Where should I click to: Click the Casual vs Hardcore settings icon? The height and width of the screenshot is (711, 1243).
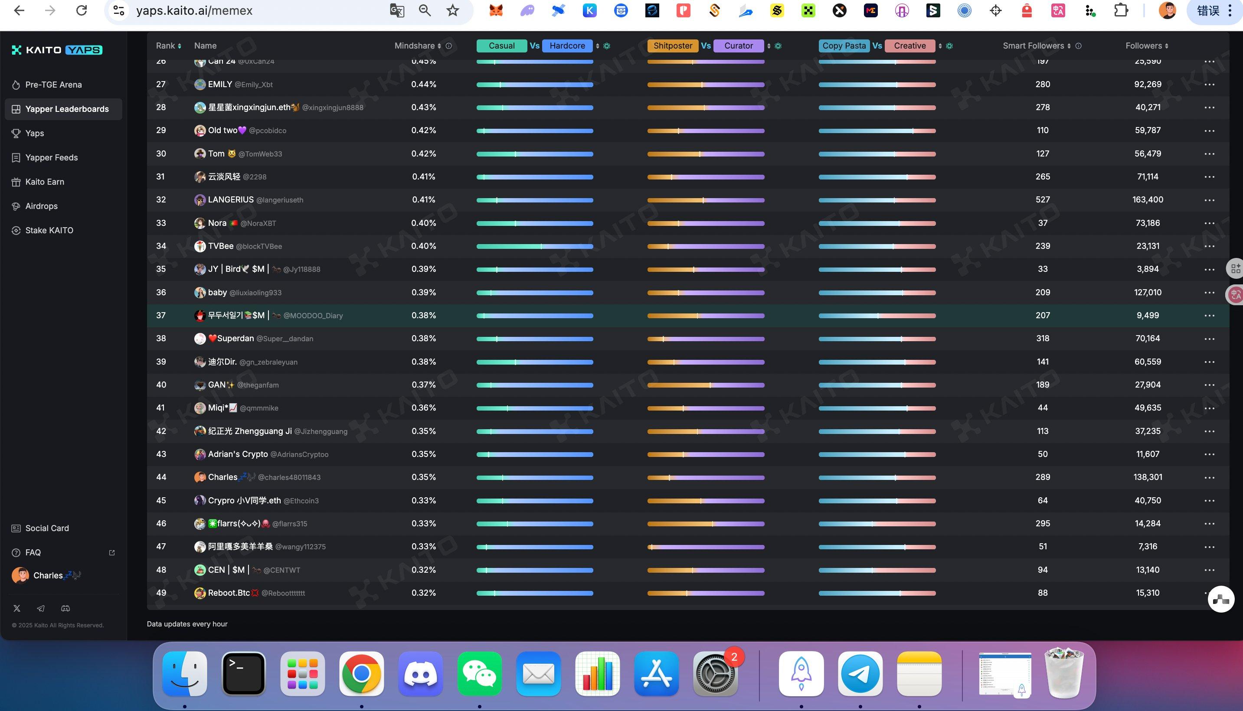[x=607, y=46]
